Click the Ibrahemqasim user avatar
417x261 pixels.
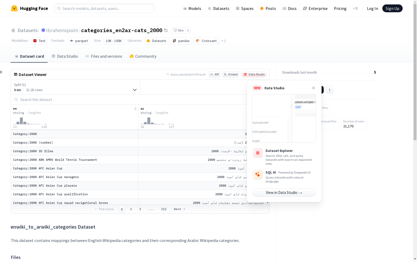pyautogui.click(x=43, y=30)
